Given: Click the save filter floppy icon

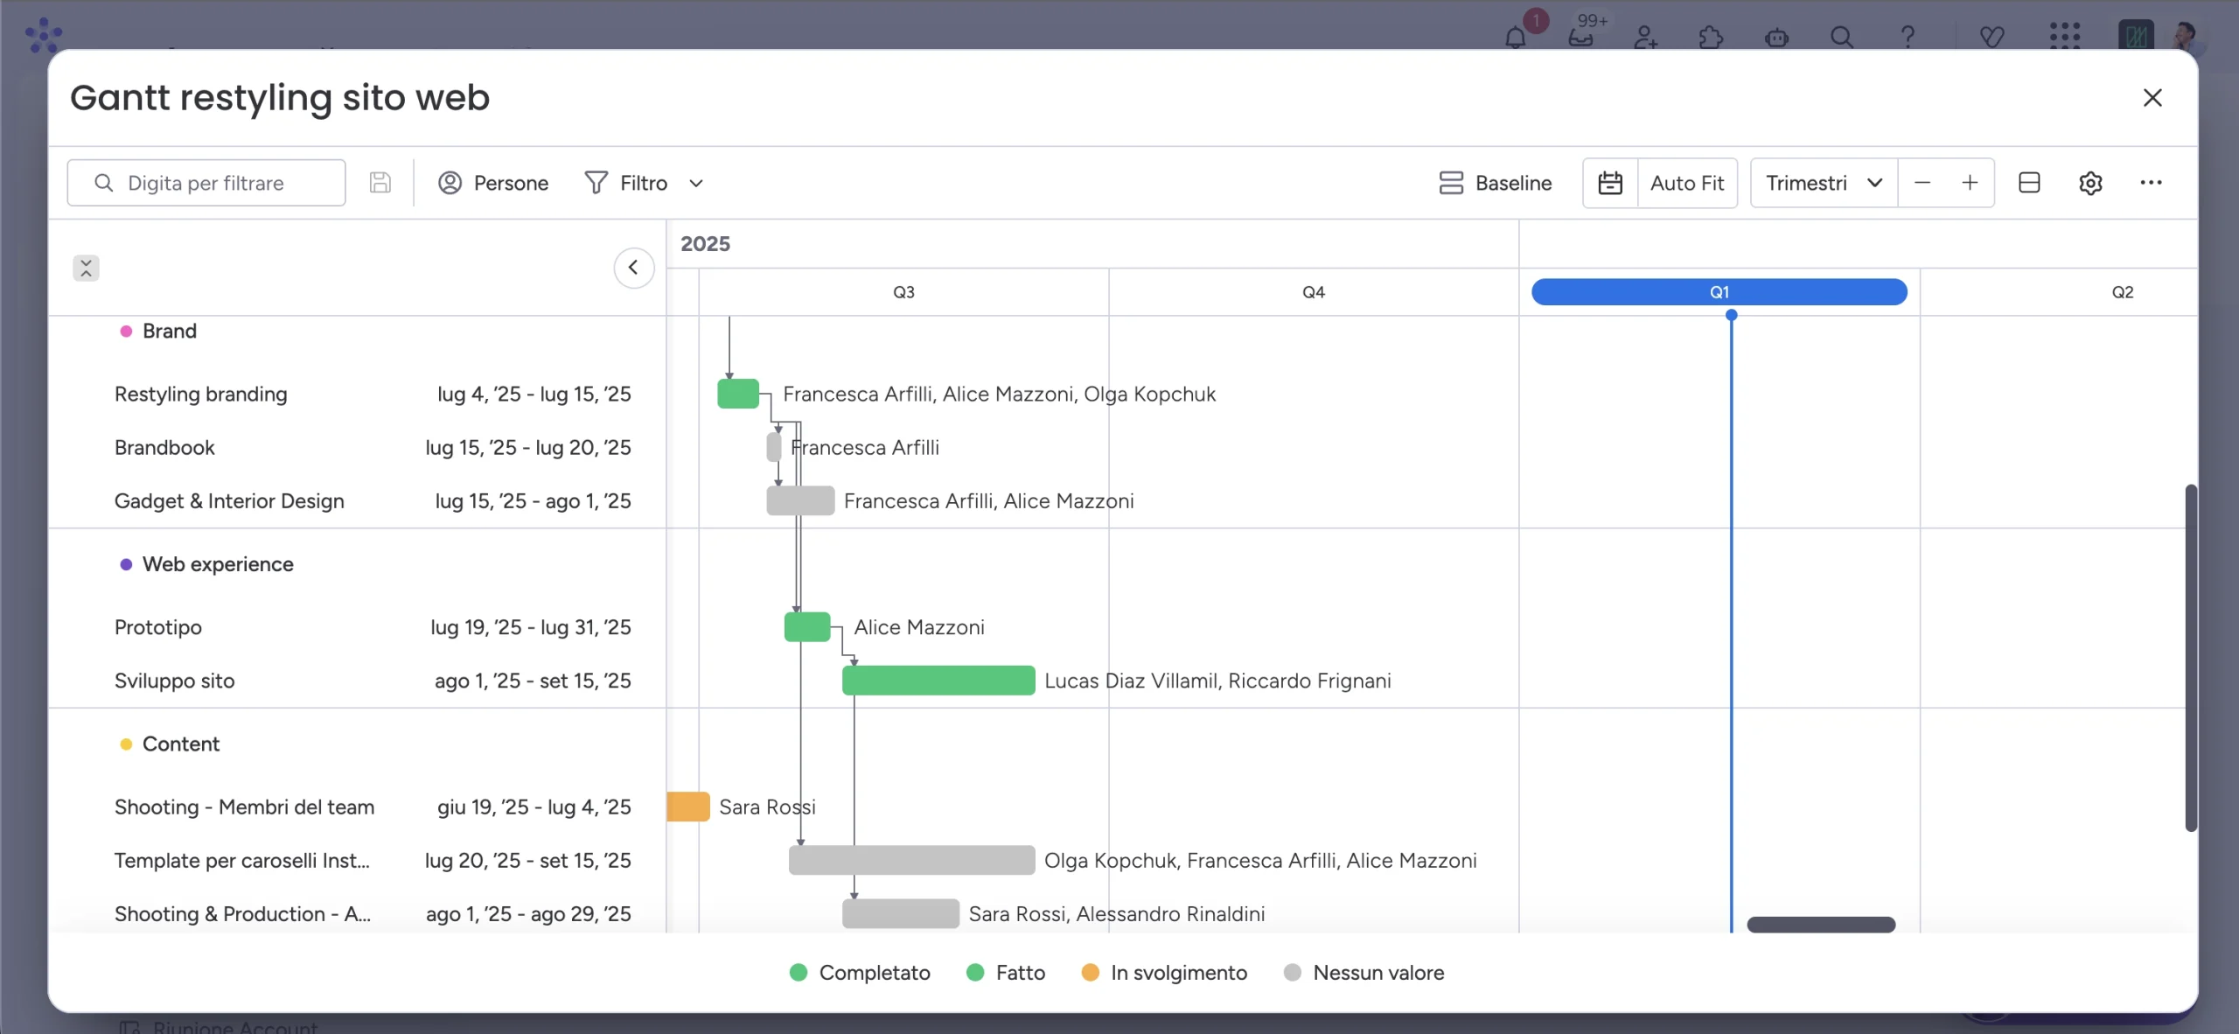Looking at the screenshot, I should tap(380, 183).
